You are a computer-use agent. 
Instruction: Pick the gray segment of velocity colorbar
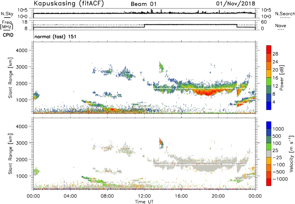[269, 154]
